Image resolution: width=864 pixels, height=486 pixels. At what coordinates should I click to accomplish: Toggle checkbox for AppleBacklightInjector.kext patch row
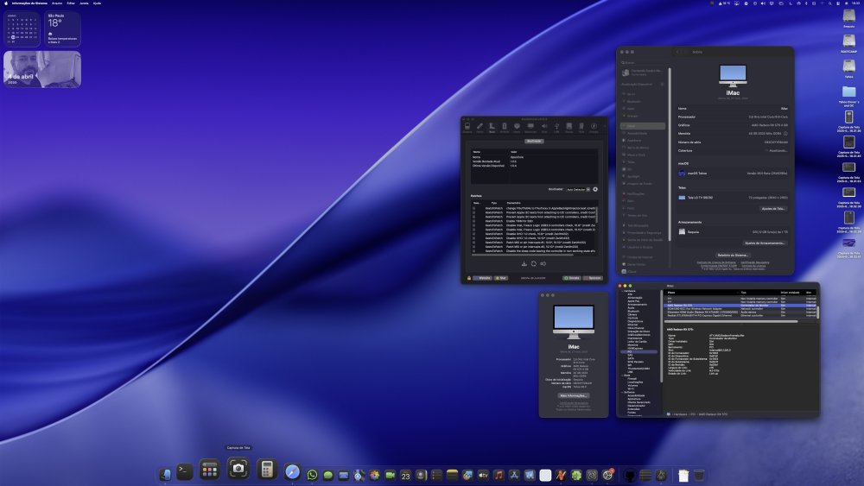click(x=473, y=209)
